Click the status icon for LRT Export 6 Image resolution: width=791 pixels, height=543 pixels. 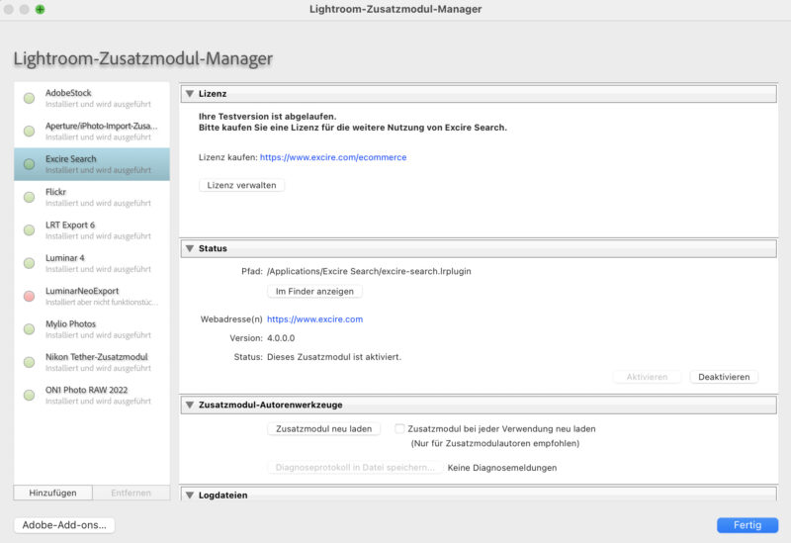point(30,230)
